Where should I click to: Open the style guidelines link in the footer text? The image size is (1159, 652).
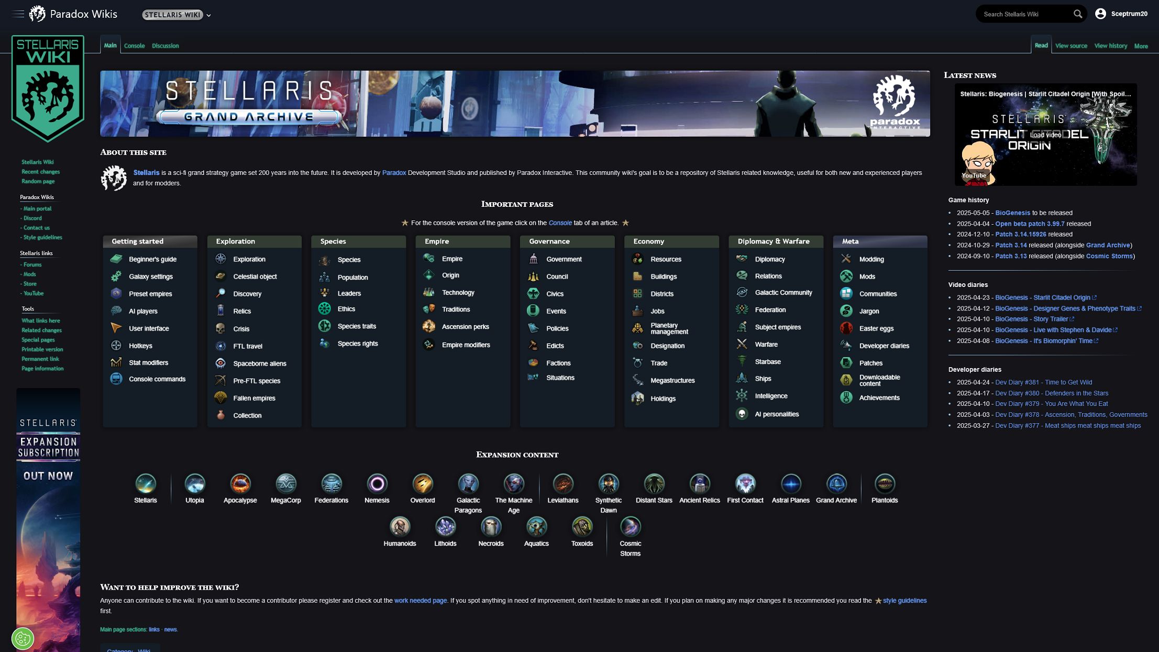(x=904, y=601)
